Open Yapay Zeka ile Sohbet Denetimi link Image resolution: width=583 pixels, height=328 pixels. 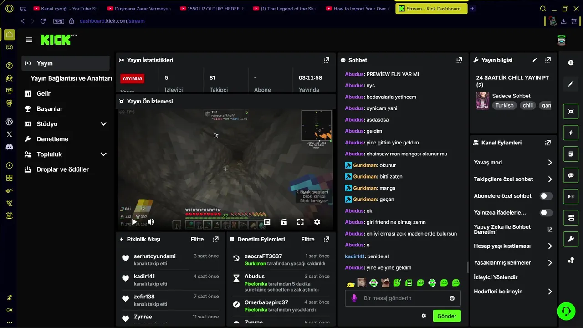click(513, 229)
